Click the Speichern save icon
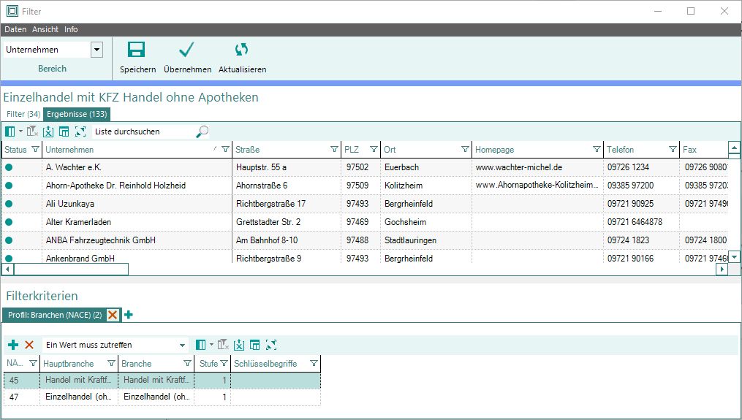 [137, 50]
